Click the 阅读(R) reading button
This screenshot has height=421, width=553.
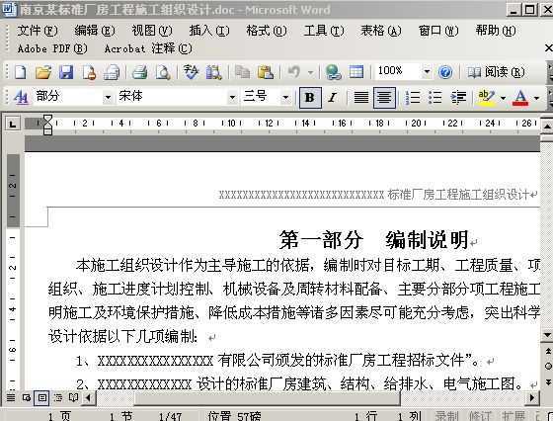[496, 72]
